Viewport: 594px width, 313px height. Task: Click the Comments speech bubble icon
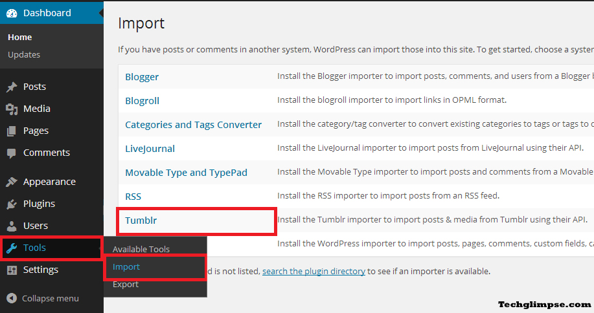(12, 153)
